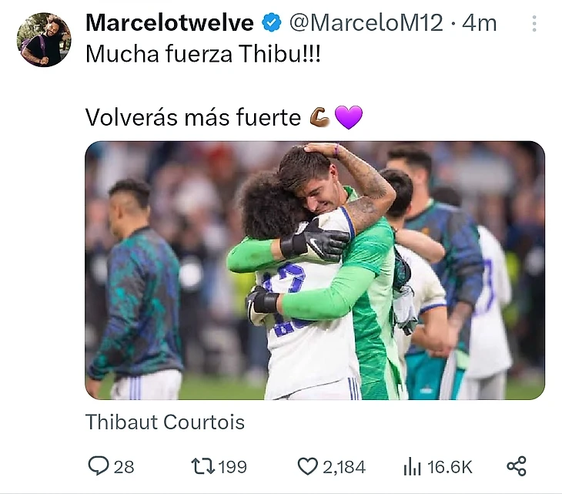Open Marcelotwelve profile picture
Screen dimensions: 562x494
pyautogui.click(x=44, y=40)
